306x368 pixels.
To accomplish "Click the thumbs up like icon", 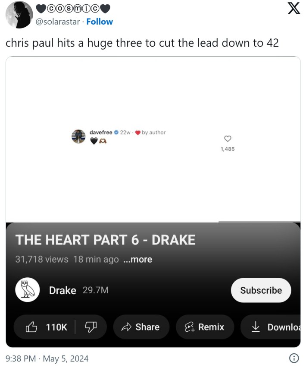I will (32, 327).
